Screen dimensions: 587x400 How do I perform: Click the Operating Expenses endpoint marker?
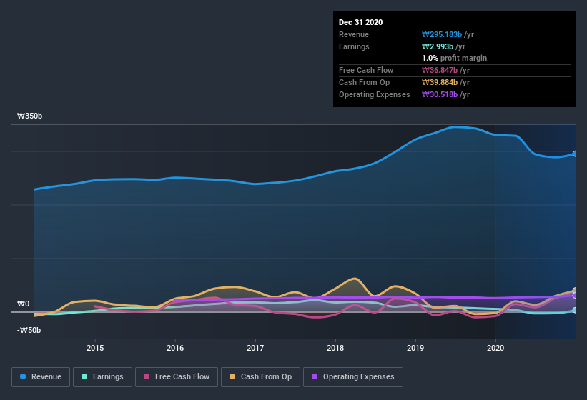tap(575, 296)
